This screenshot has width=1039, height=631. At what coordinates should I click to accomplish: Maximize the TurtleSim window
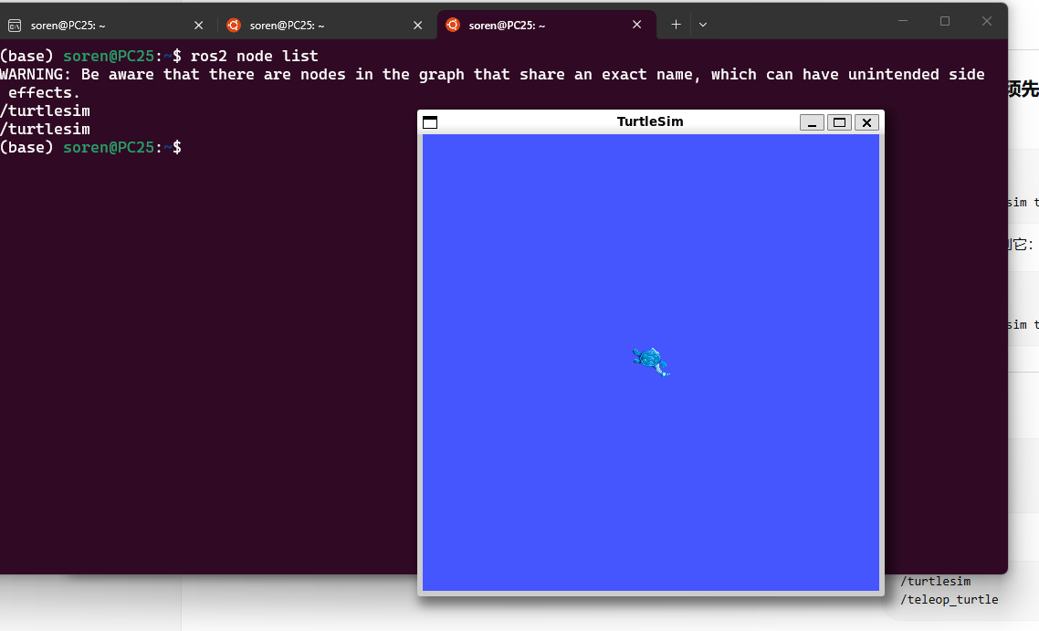point(839,122)
